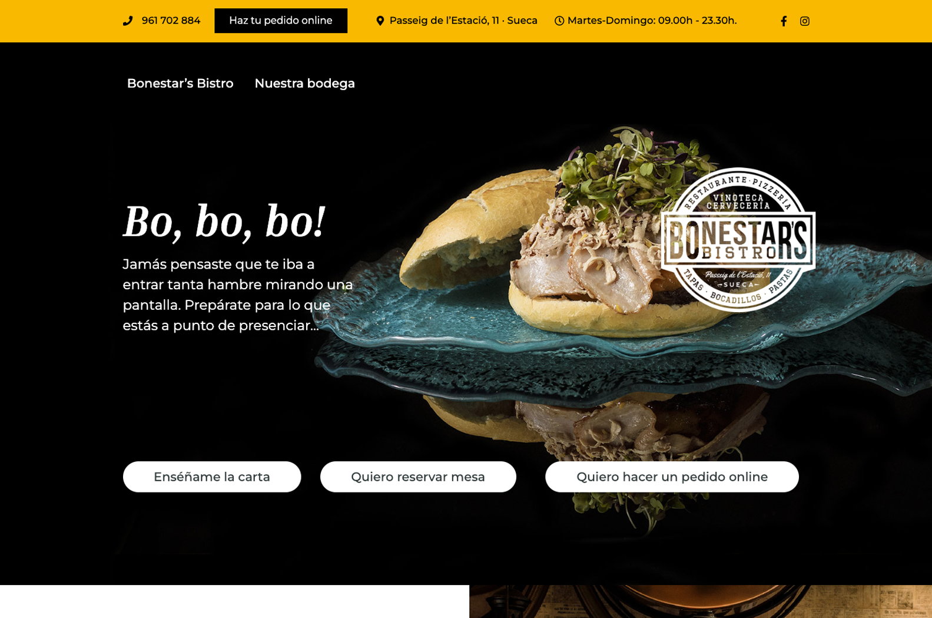This screenshot has height=618, width=932.
Task: Click the Bo, bo, bo! headline
Action: 224,222
